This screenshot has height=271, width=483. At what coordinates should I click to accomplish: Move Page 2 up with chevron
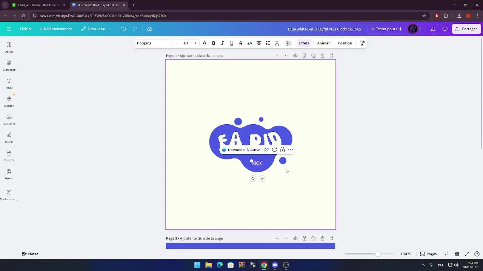277,238
